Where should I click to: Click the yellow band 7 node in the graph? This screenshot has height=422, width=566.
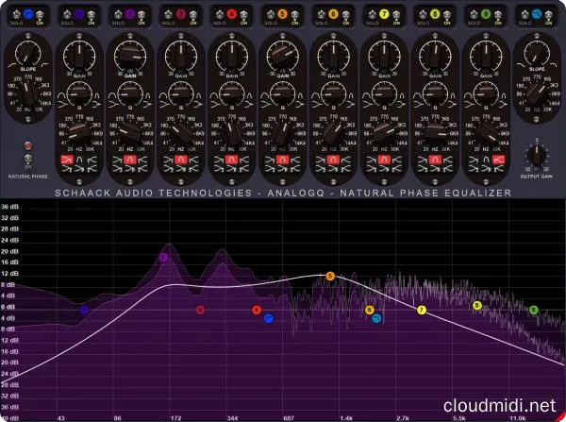pos(422,310)
